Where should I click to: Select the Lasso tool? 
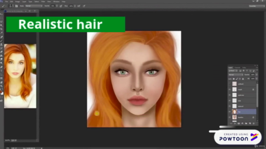[2, 22]
